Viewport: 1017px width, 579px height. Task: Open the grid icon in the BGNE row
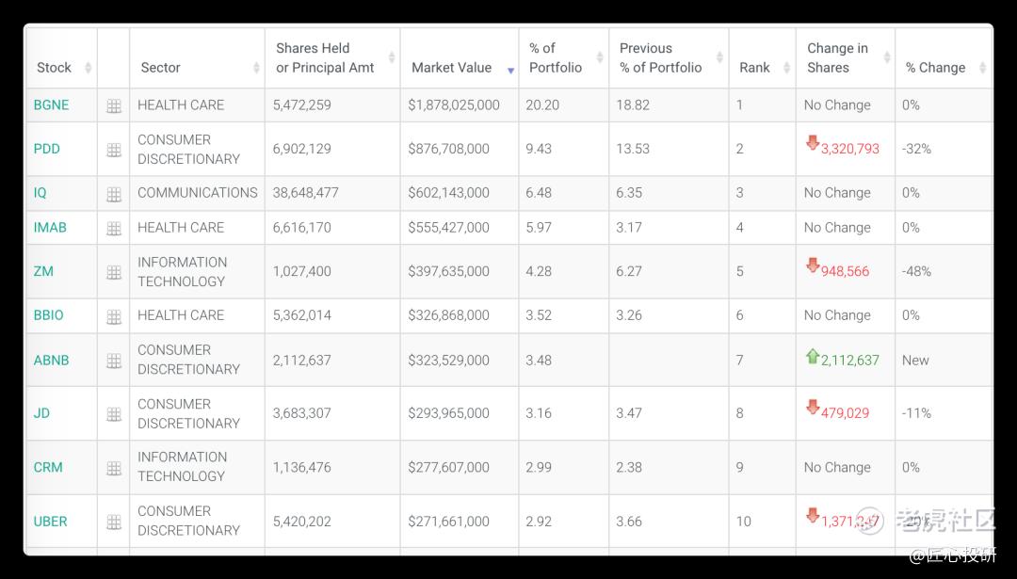tap(114, 106)
